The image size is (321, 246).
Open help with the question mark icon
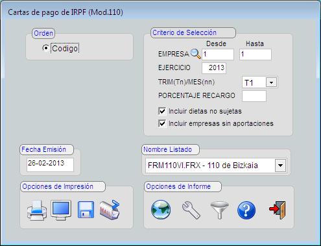(x=246, y=210)
